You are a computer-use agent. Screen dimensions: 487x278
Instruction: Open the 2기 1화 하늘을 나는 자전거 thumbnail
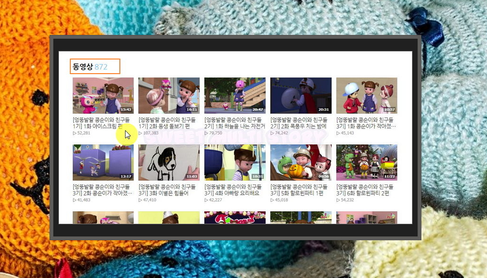click(235, 95)
